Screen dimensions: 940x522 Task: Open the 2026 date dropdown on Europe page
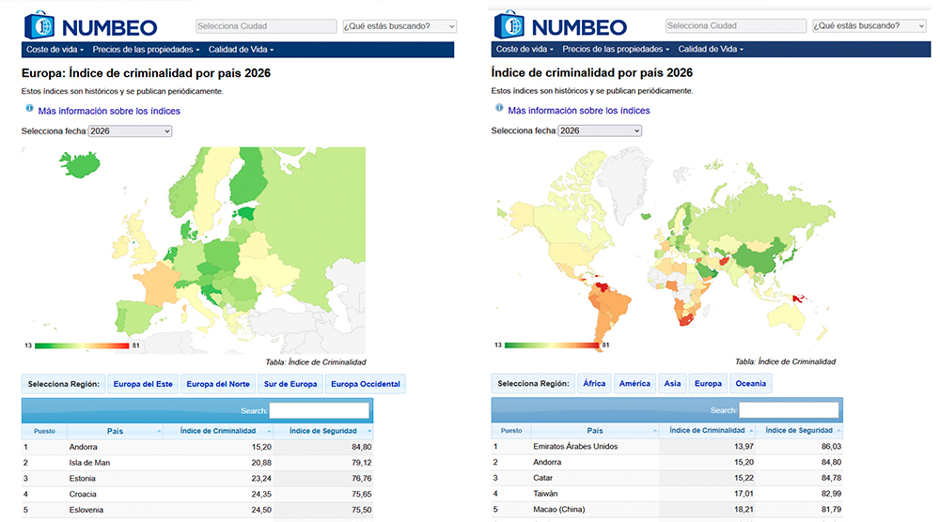click(x=130, y=131)
